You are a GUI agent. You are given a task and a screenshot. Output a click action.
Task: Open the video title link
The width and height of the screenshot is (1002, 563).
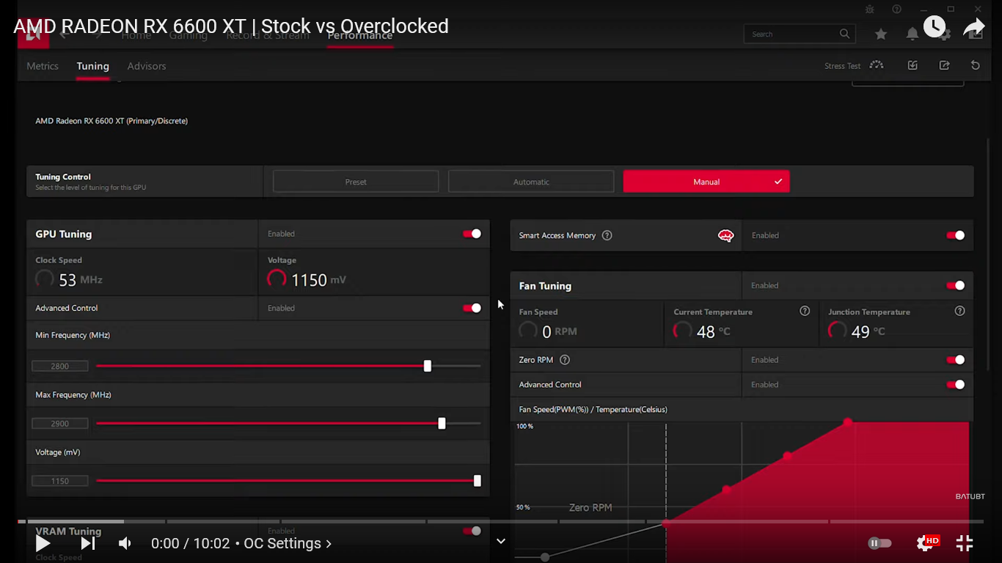(x=231, y=26)
